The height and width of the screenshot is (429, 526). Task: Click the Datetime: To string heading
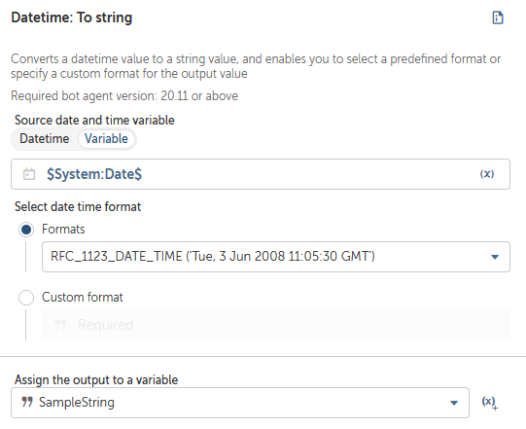click(x=72, y=18)
